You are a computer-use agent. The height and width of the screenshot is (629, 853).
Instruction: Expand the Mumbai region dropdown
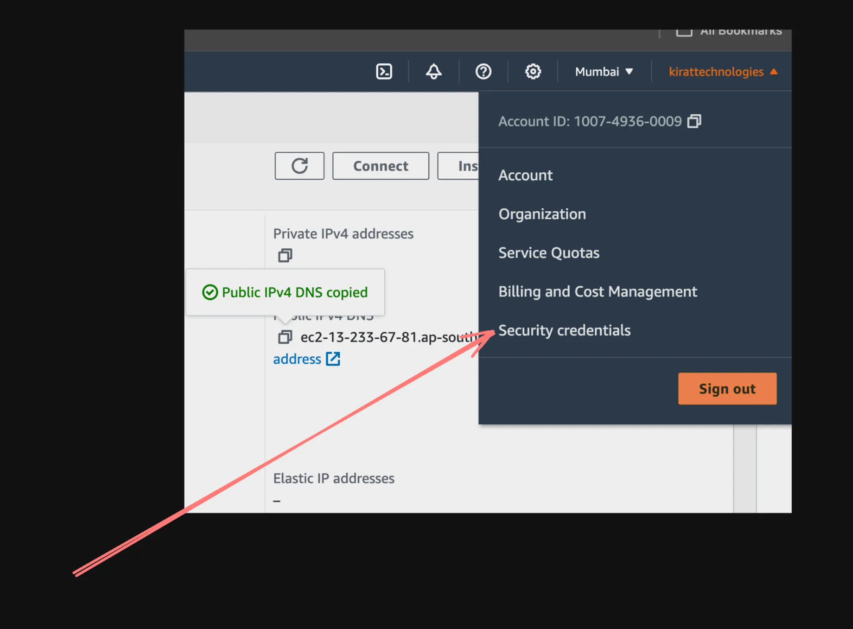(604, 72)
